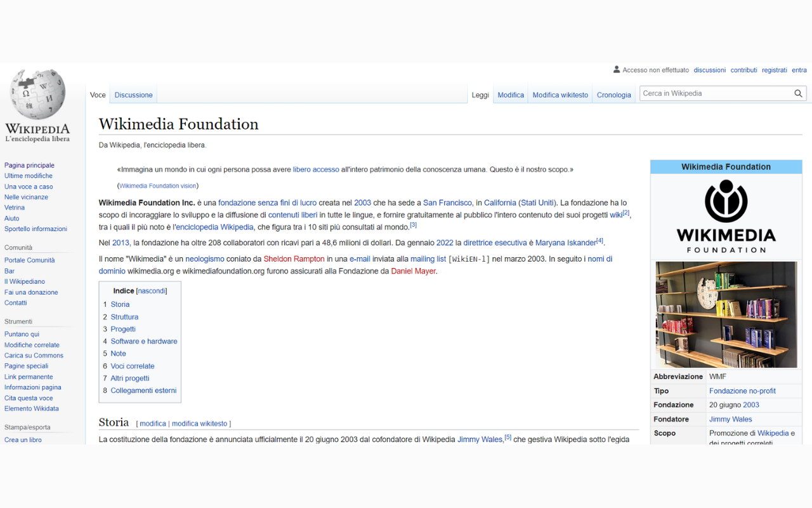
Task: Open Modifiche correlate link
Action: click(x=32, y=345)
